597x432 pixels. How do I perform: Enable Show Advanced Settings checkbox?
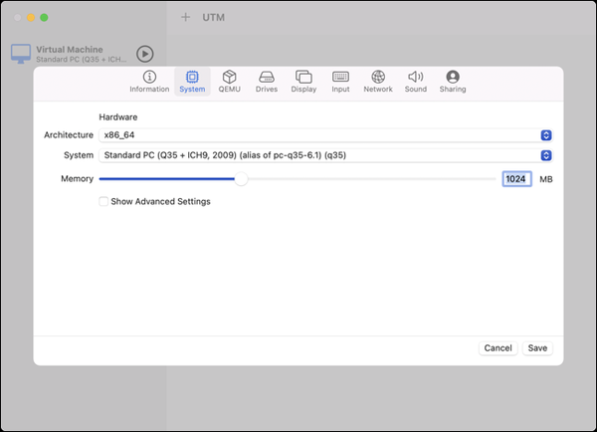(x=103, y=201)
